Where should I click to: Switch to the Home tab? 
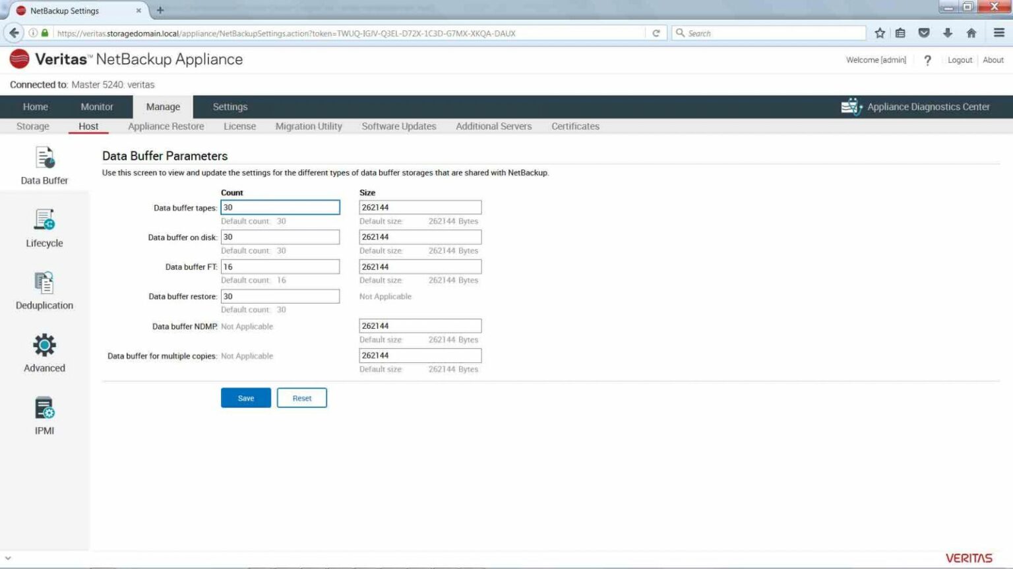(36, 107)
